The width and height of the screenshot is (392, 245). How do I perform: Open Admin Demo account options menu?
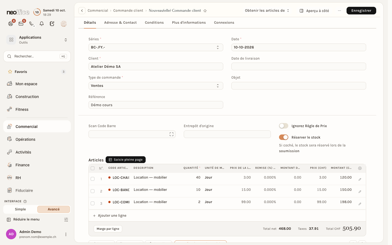click(x=66, y=234)
